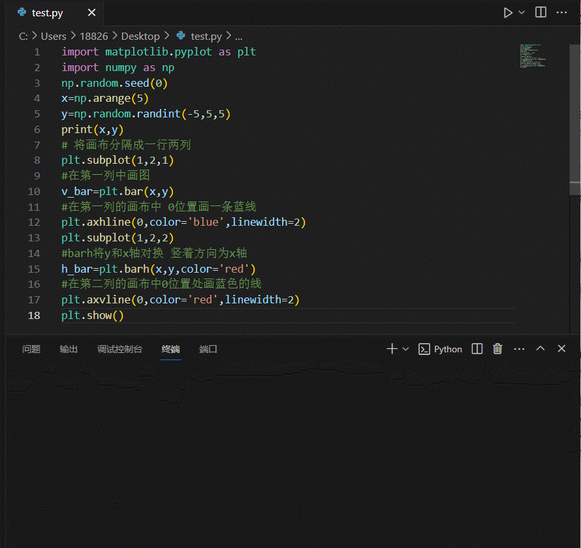
Task: Click 'y=np.random.randint(-5,5,5)' line
Action: coord(146,114)
